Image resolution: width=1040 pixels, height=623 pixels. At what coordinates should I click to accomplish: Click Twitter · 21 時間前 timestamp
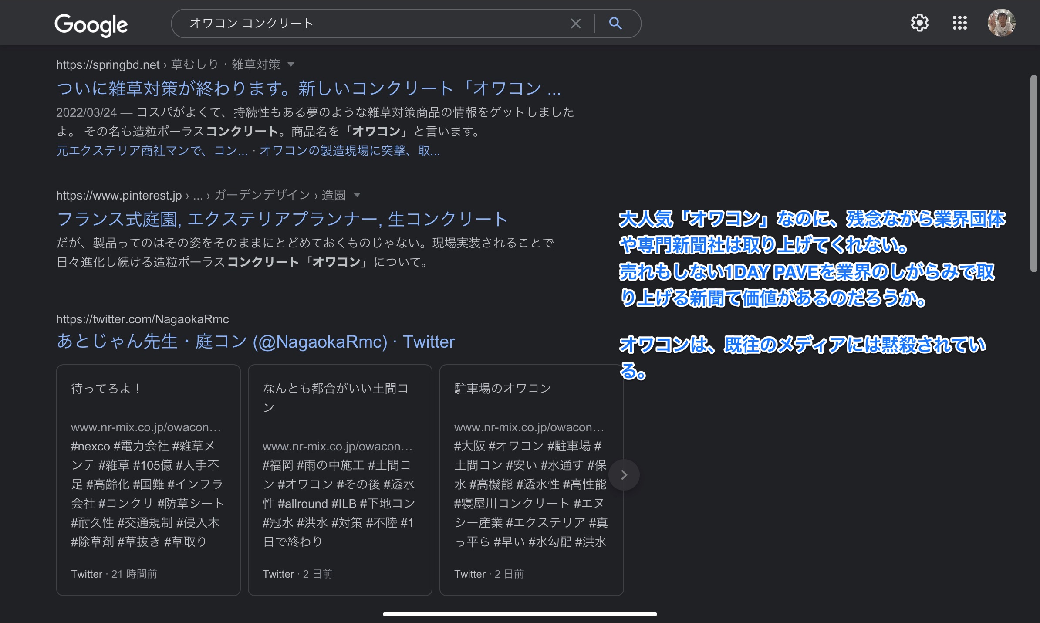pyautogui.click(x=114, y=574)
